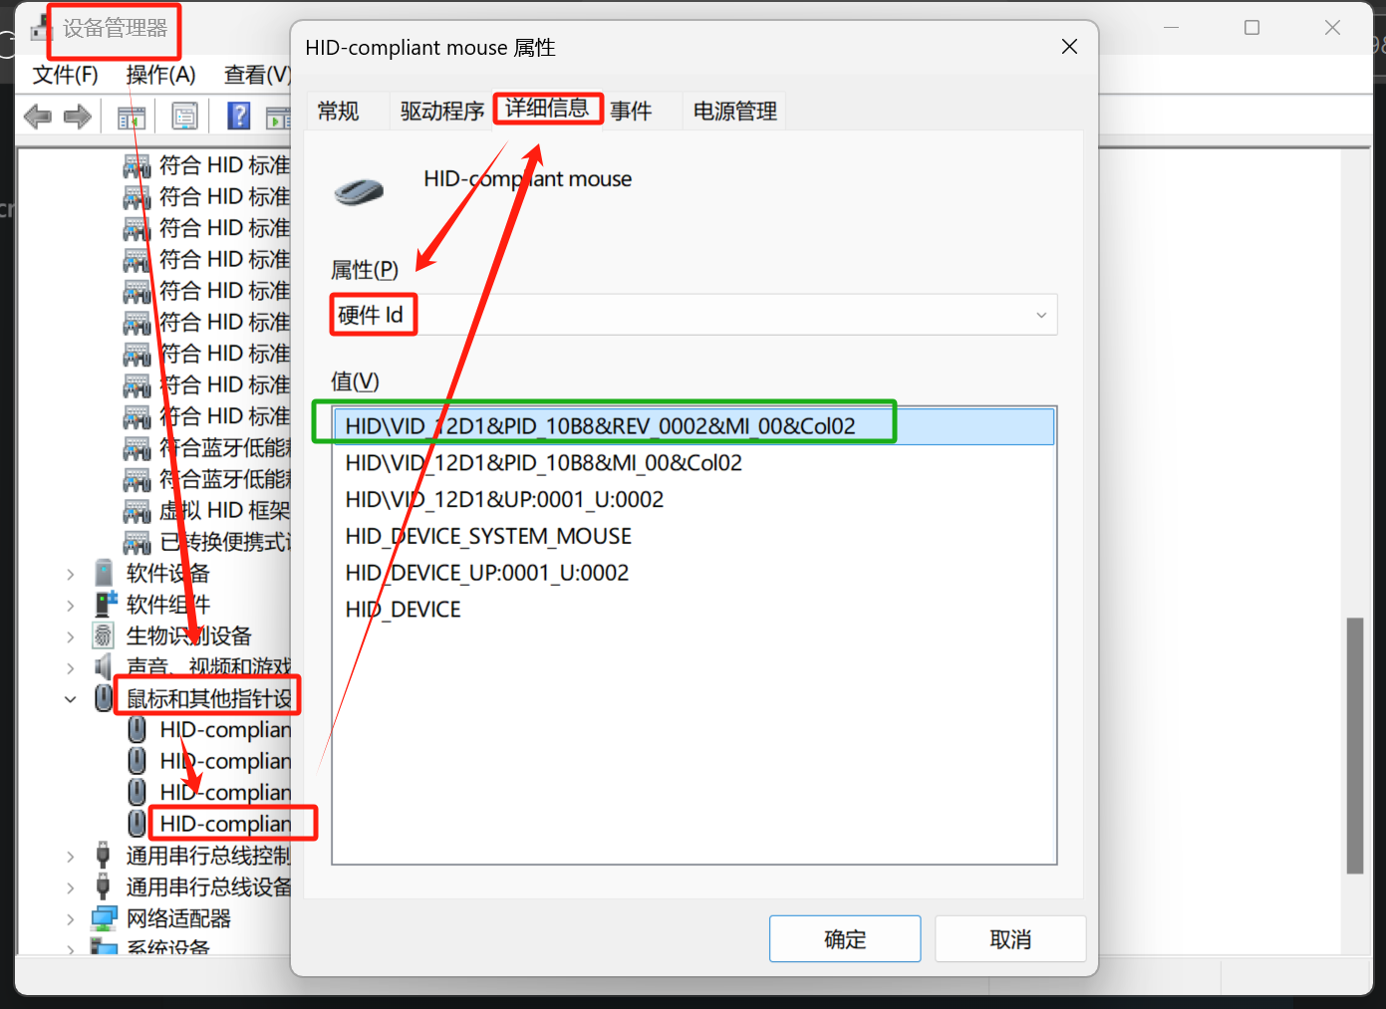Switch to the 驱动程序 tab

(x=441, y=112)
